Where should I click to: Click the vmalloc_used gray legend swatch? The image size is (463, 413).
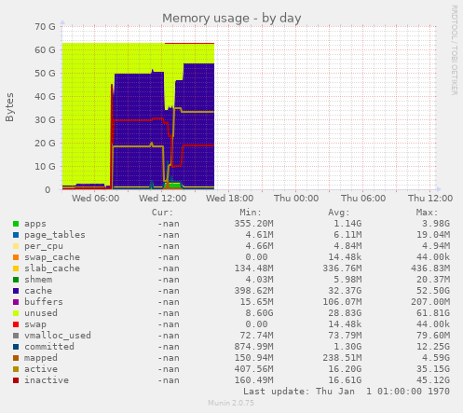click(x=16, y=336)
